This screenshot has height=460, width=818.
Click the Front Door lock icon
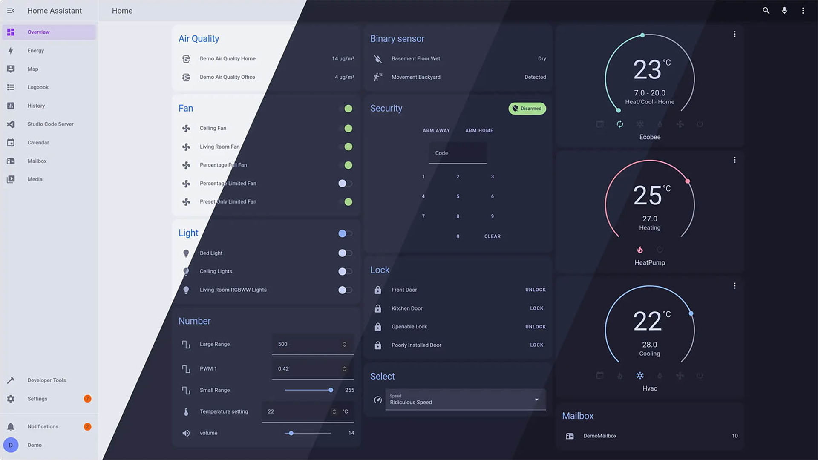pos(377,289)
